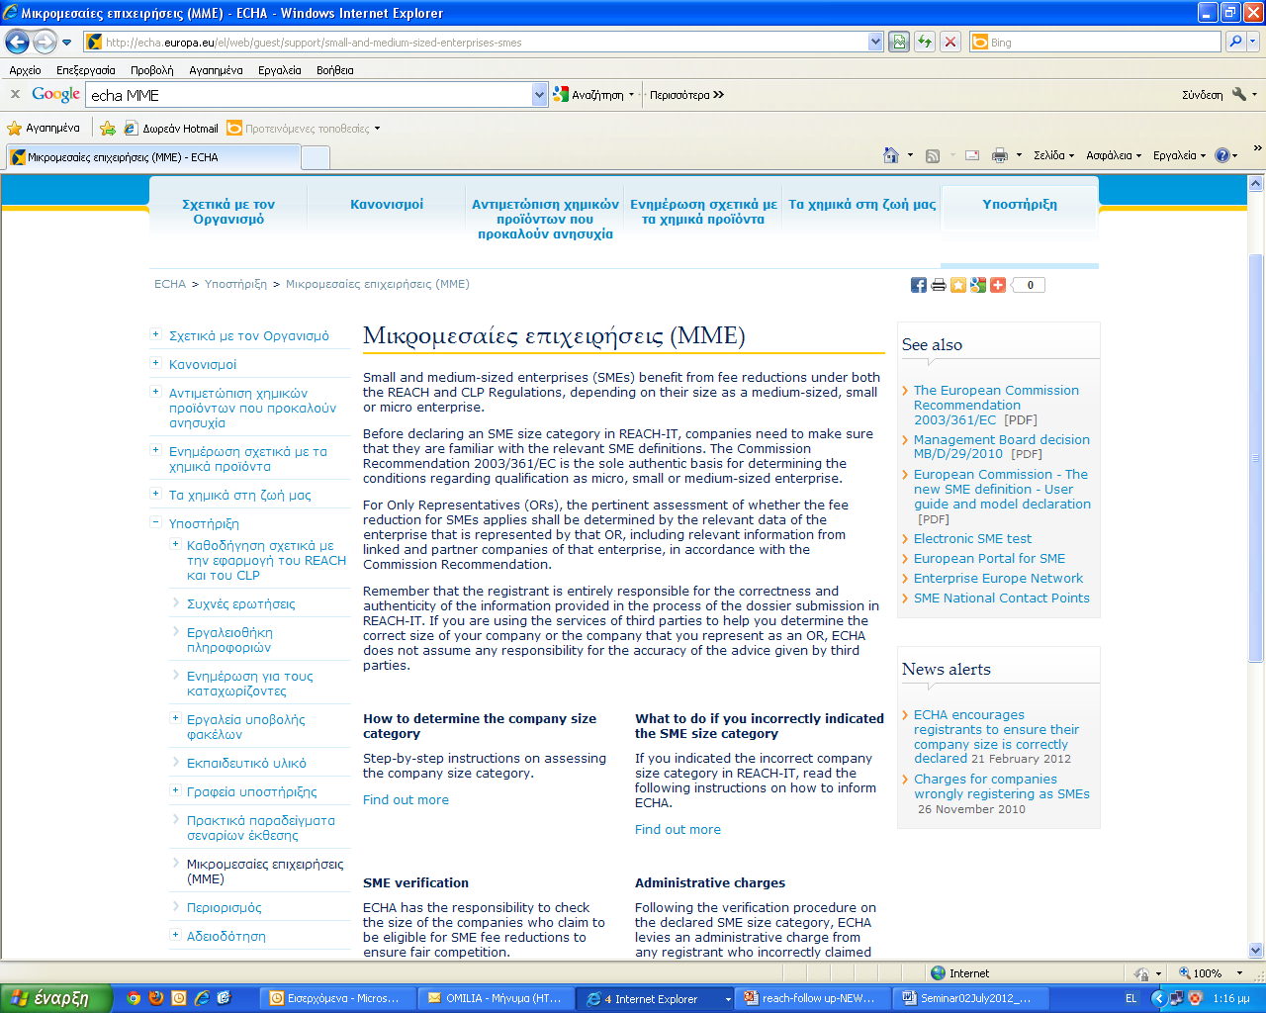
Task: Click 'Charges for companies wrongly registering' news link
Action: click(1001, 786)
